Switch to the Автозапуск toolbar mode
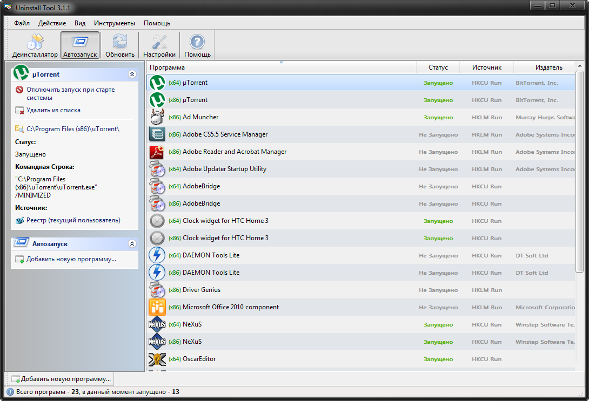 point(80,45)
